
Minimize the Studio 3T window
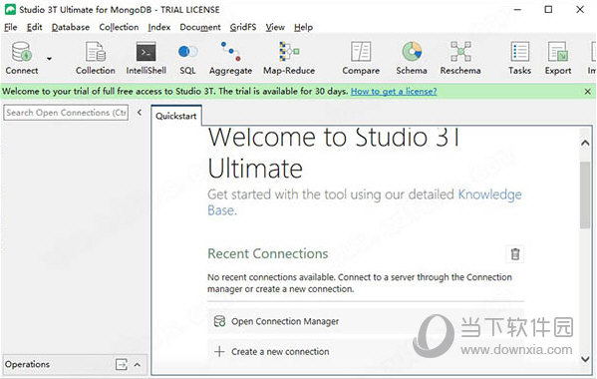pos(518,10)
